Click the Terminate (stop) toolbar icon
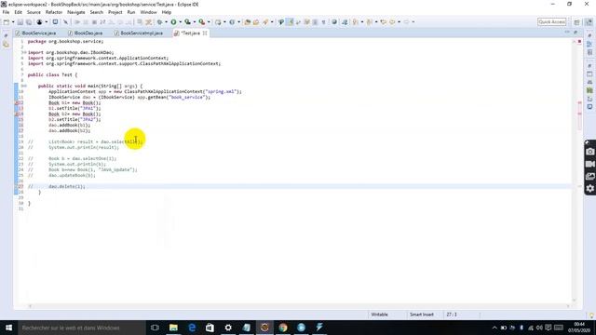The height and width of the screenshot is (335, 596). [x=94, y=22]
